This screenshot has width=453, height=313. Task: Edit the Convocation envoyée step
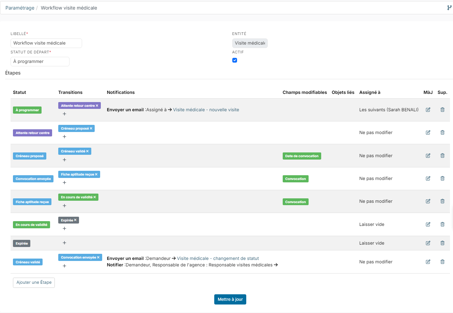click(x=428, y=178)
